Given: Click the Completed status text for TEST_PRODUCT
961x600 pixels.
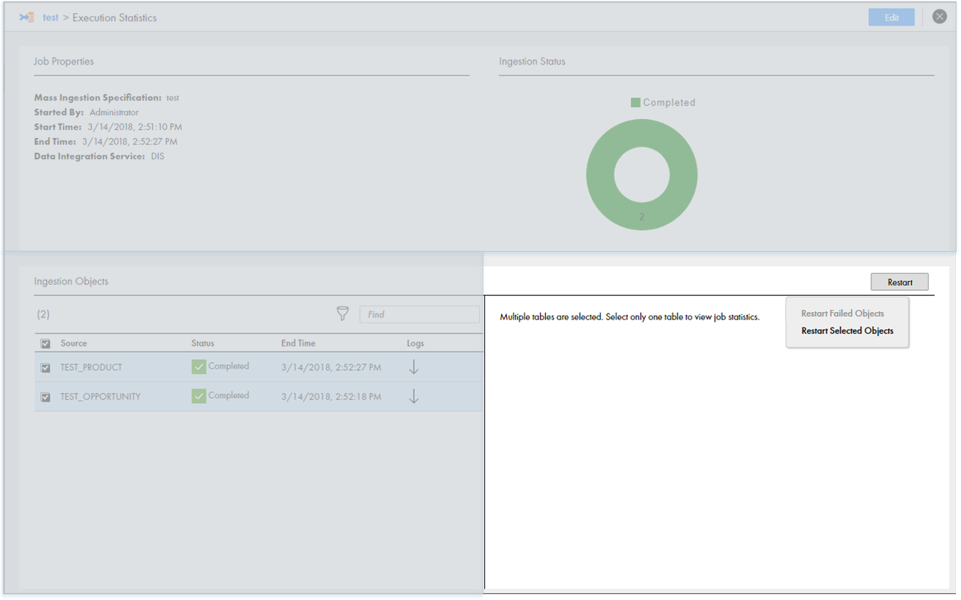Looking at the screenshot, I should pyautogui.click(x=228, y=366).
